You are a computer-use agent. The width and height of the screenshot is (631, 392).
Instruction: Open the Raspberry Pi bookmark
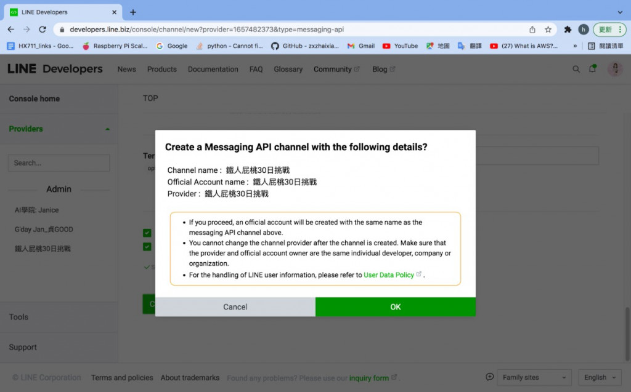(115, 46)
